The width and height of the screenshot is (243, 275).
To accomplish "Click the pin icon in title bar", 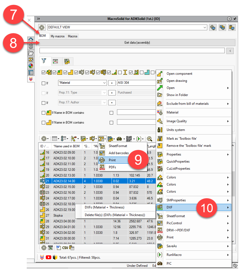I will [x=235, y=19].
